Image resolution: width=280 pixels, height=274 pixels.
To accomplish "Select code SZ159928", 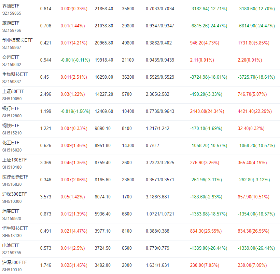I will click(12, 219).
